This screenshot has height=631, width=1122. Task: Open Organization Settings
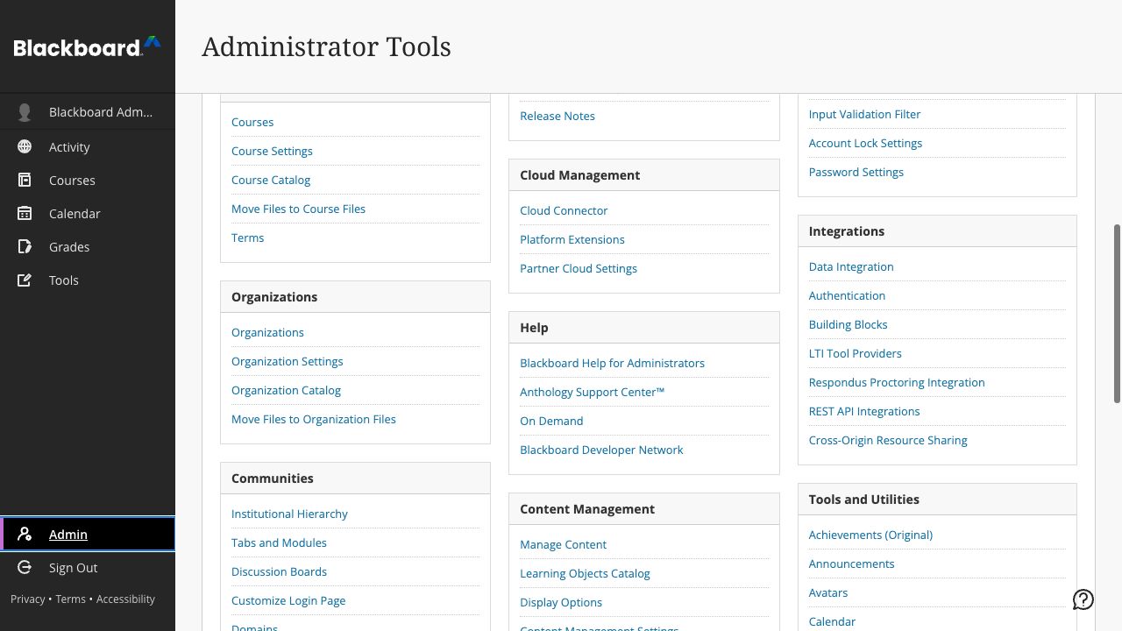coord(287,361)
